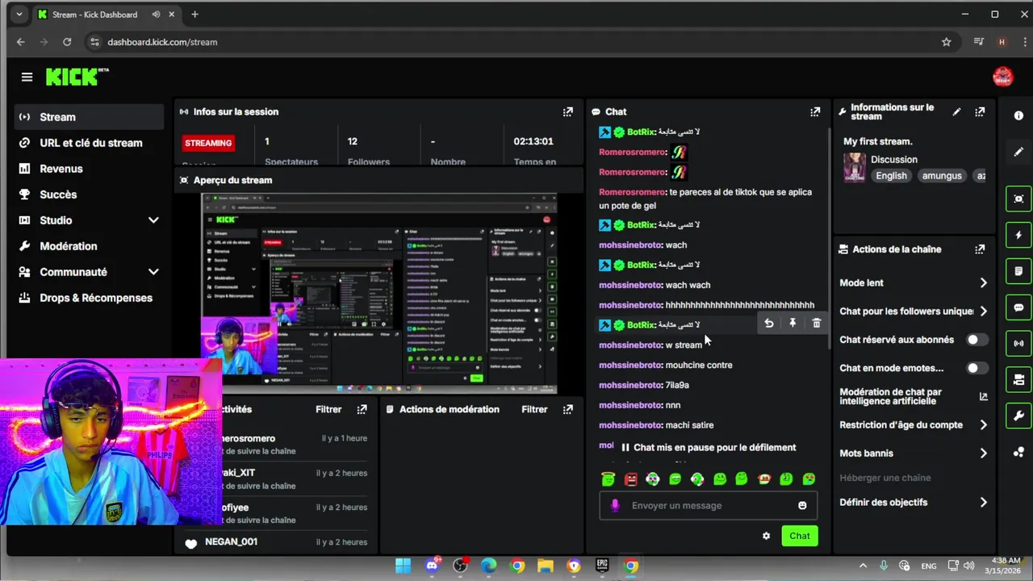Click the pencil icon in the right rail
Screen dimensions: 1033x581
(x=1018, y=152)
